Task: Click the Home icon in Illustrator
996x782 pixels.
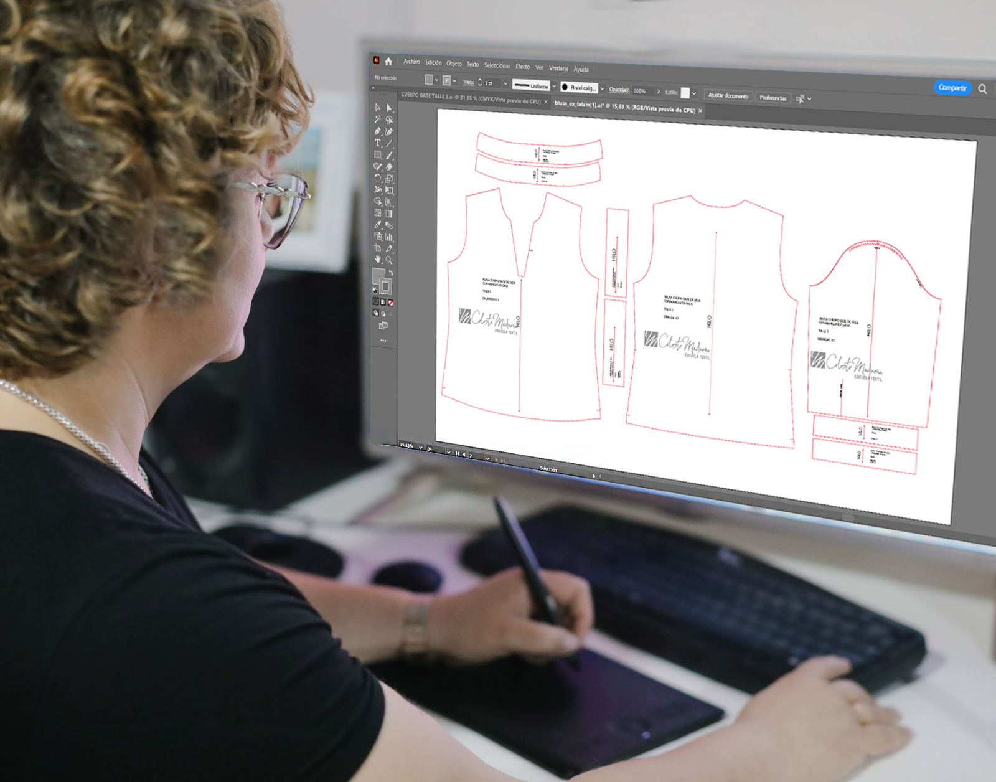Action: click(388, 62)
